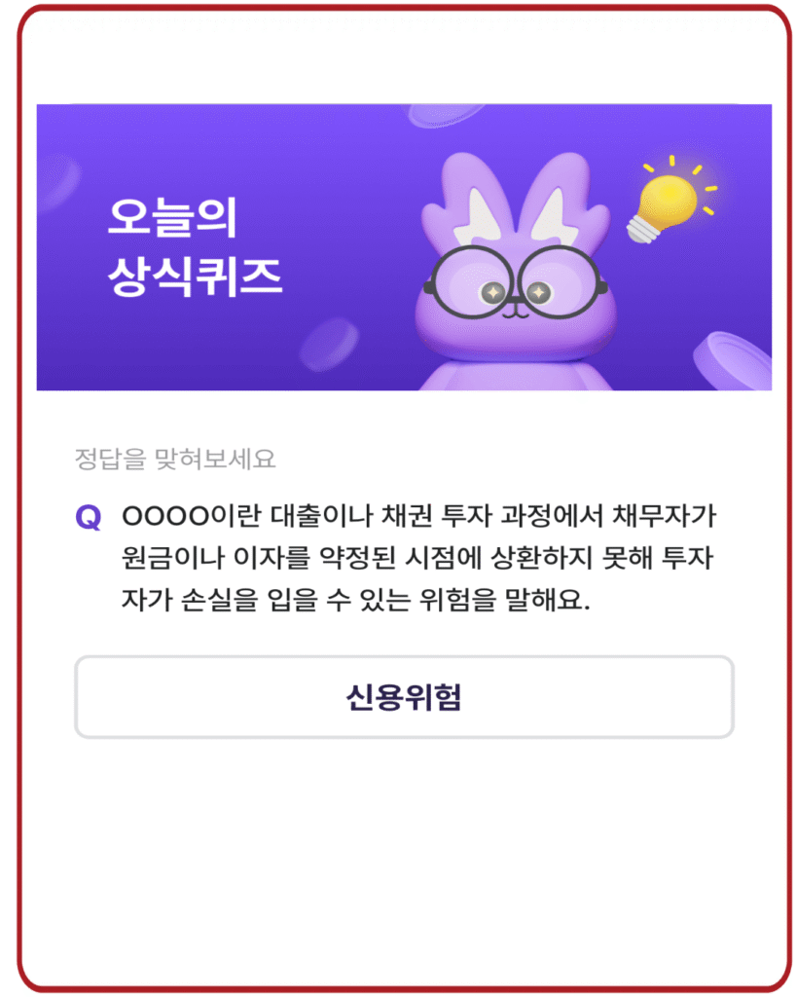Click the coin in banner's bottom-right corner
797x997 pixels.
coord(732,360)
